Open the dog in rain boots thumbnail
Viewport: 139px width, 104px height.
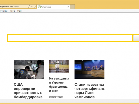click(x=59, y=66)
